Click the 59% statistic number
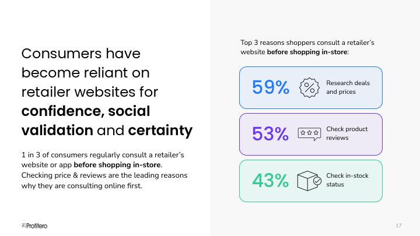The width and height of the screenshot is (420, 236). tap(271, 87)
